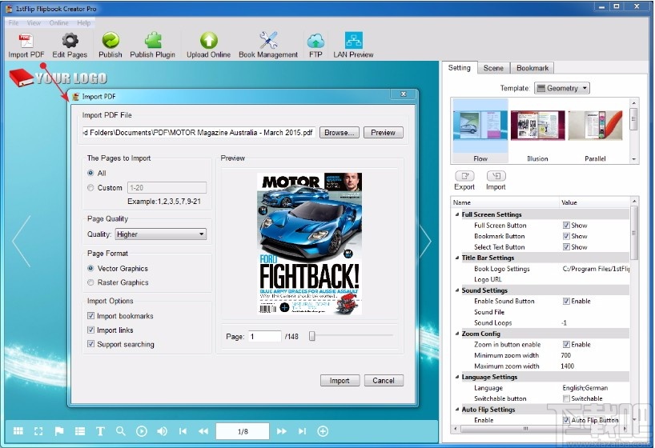This screenshot has width=655, height=448.
Task: Choose Raster Graphics page format
Action: 90,282
